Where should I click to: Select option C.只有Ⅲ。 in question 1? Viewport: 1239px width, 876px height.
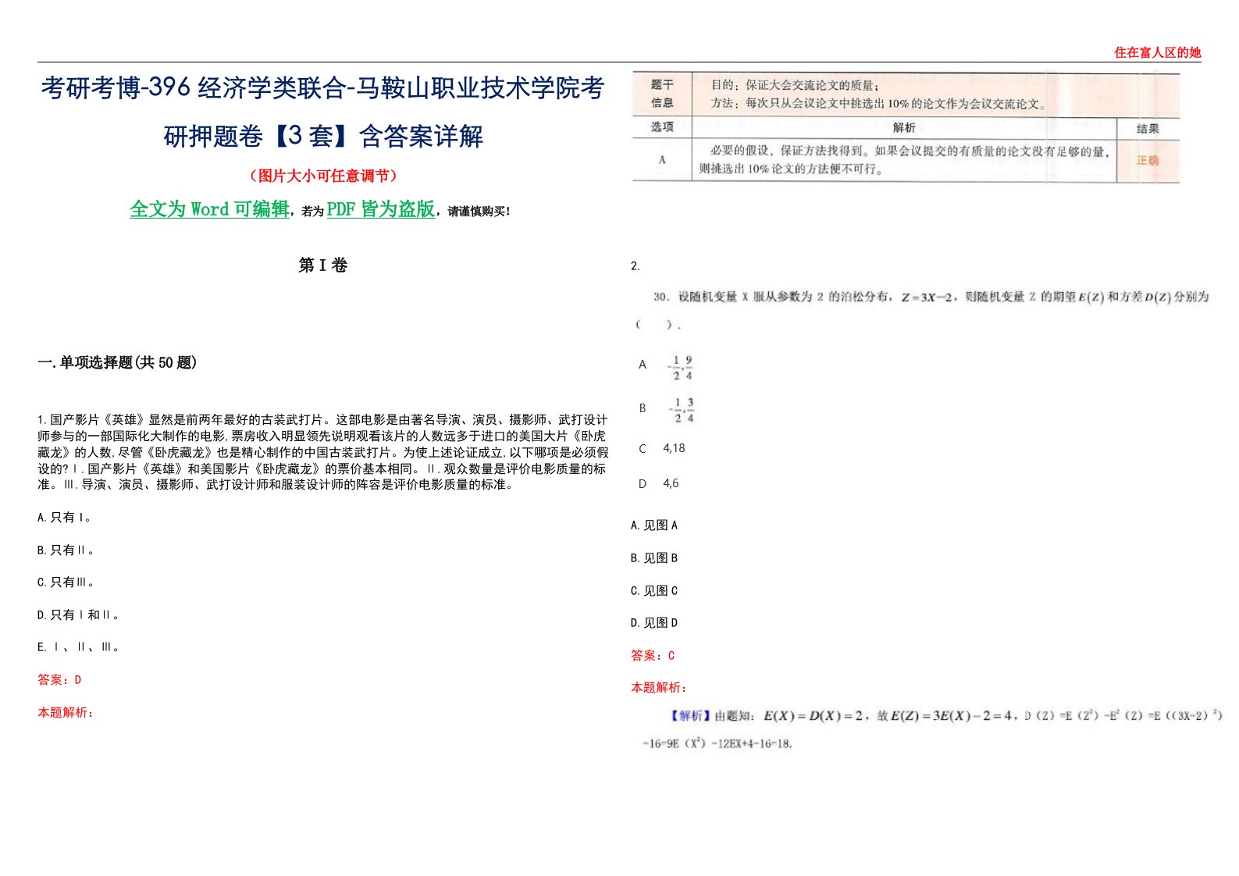click(66, 582)
